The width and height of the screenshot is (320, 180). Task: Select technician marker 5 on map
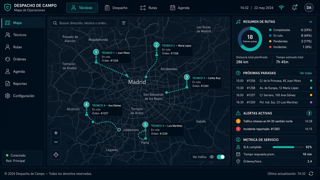click(145, 125)
